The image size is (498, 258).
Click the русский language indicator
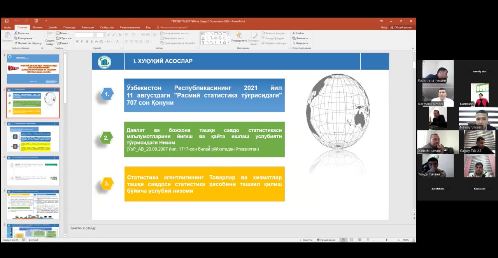tap(33, 240)
